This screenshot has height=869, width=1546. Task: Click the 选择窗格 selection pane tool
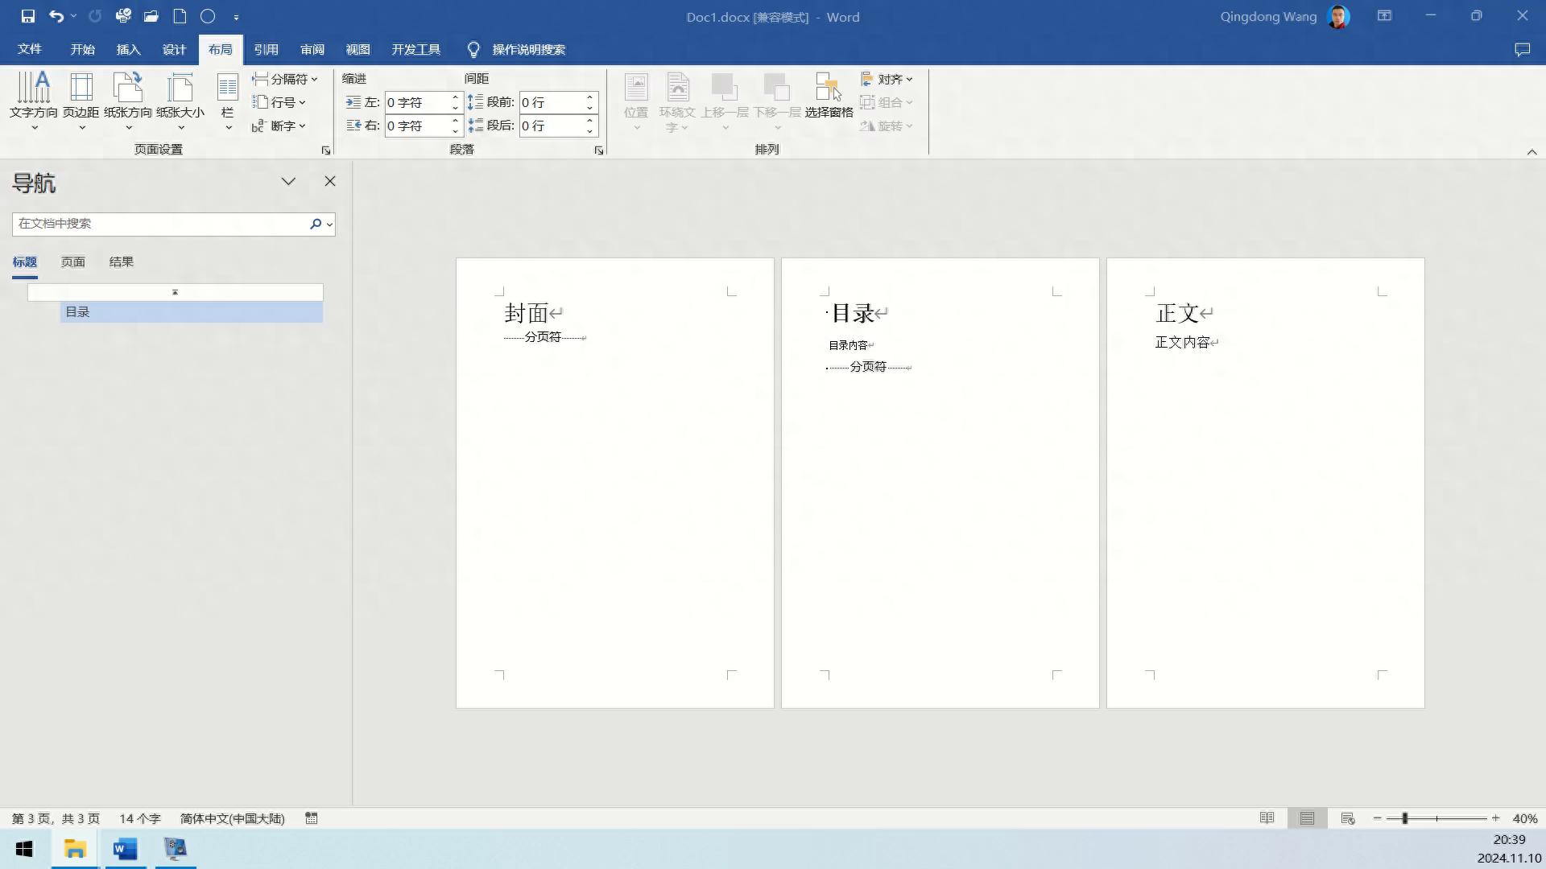(x=828, y=101)
